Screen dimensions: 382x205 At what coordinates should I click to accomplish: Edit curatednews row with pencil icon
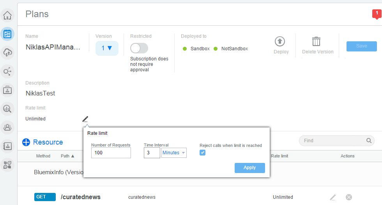tap(333, 197)
